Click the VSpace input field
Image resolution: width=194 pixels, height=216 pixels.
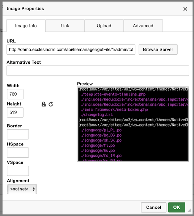[x=18, y=171]
